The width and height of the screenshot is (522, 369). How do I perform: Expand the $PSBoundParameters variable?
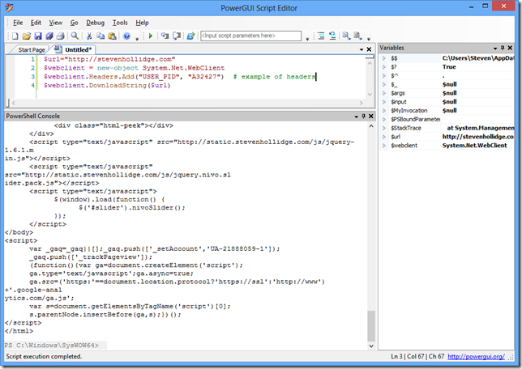point(384,119)
